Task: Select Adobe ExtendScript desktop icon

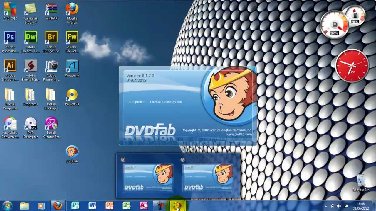Action: click(31, 71)
